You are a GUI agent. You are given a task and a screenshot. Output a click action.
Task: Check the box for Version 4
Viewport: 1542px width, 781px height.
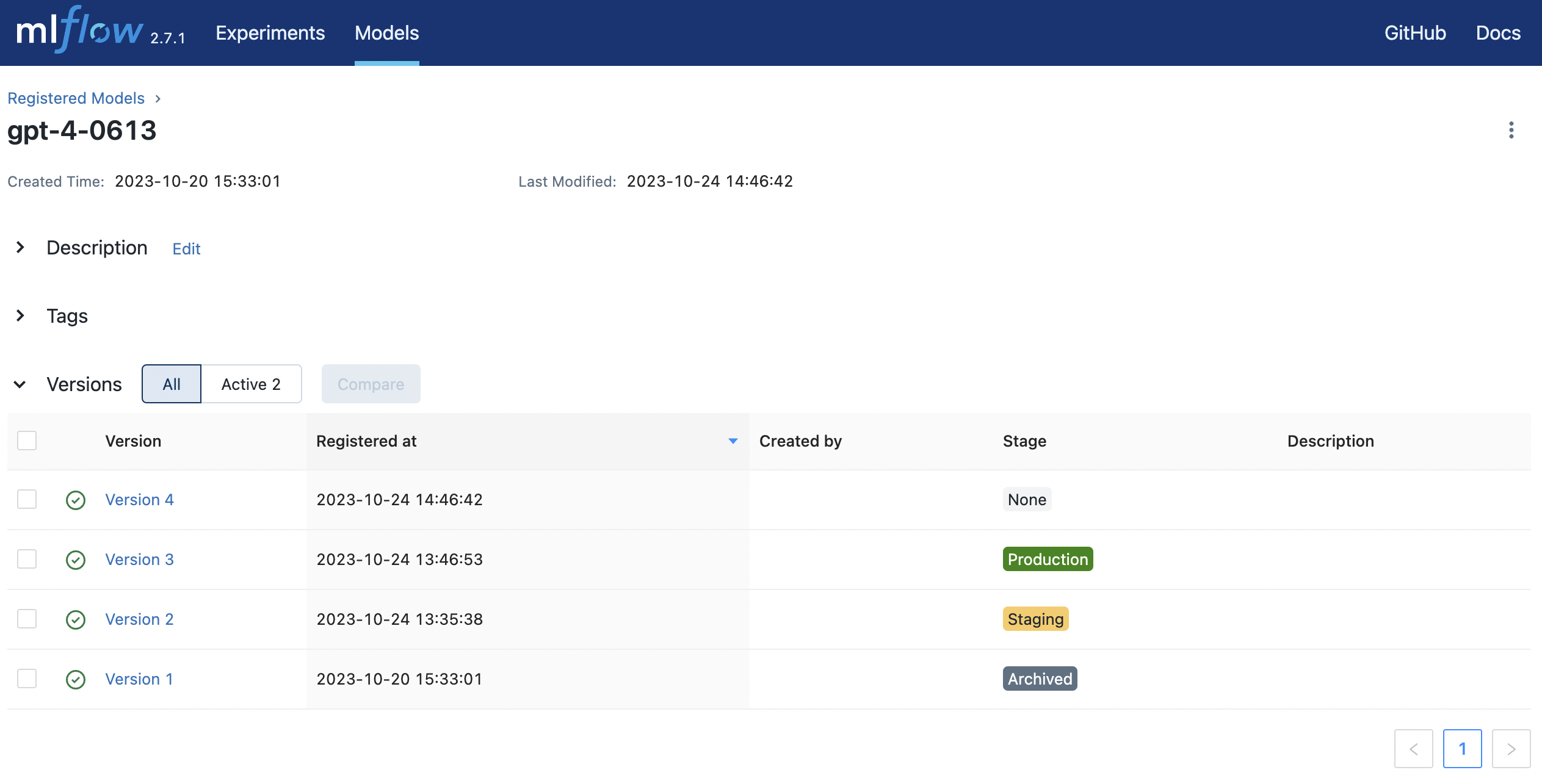coord(27,499)
